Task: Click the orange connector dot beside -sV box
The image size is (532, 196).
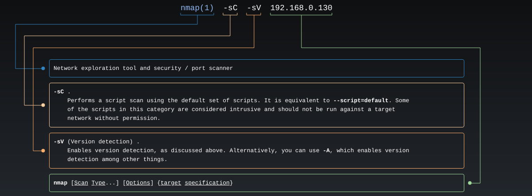Action: point(43,151)
